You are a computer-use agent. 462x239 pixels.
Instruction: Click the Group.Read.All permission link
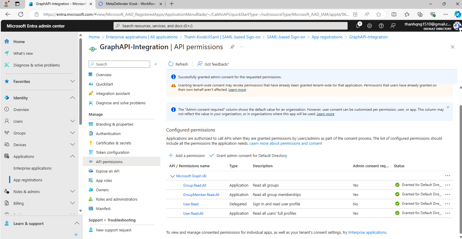click(x=195, y=185)
